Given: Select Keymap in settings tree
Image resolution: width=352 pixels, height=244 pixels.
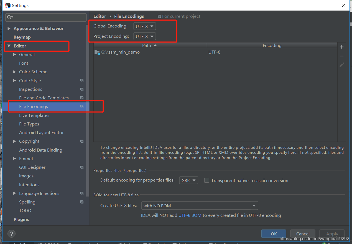Looking at the screenshot, I should [22, 37].
